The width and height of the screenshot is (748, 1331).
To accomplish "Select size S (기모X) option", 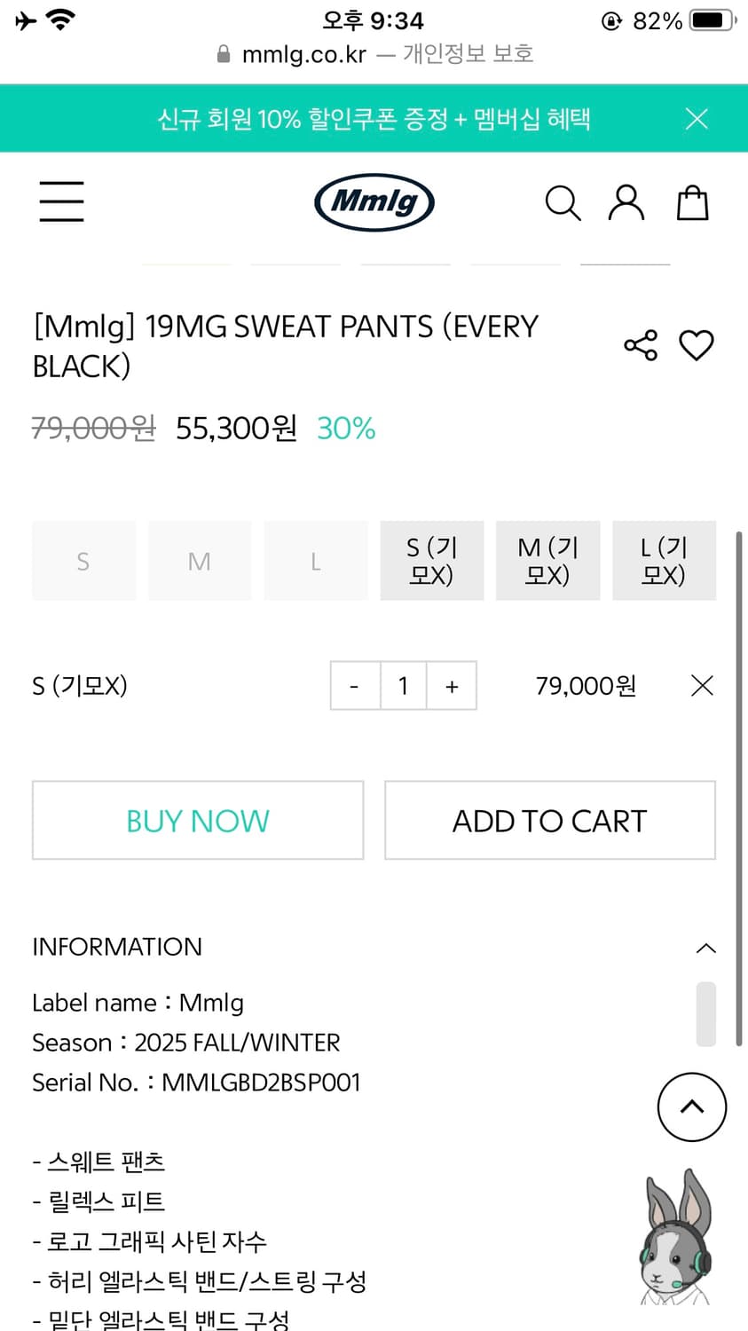I will coord(432,561).
